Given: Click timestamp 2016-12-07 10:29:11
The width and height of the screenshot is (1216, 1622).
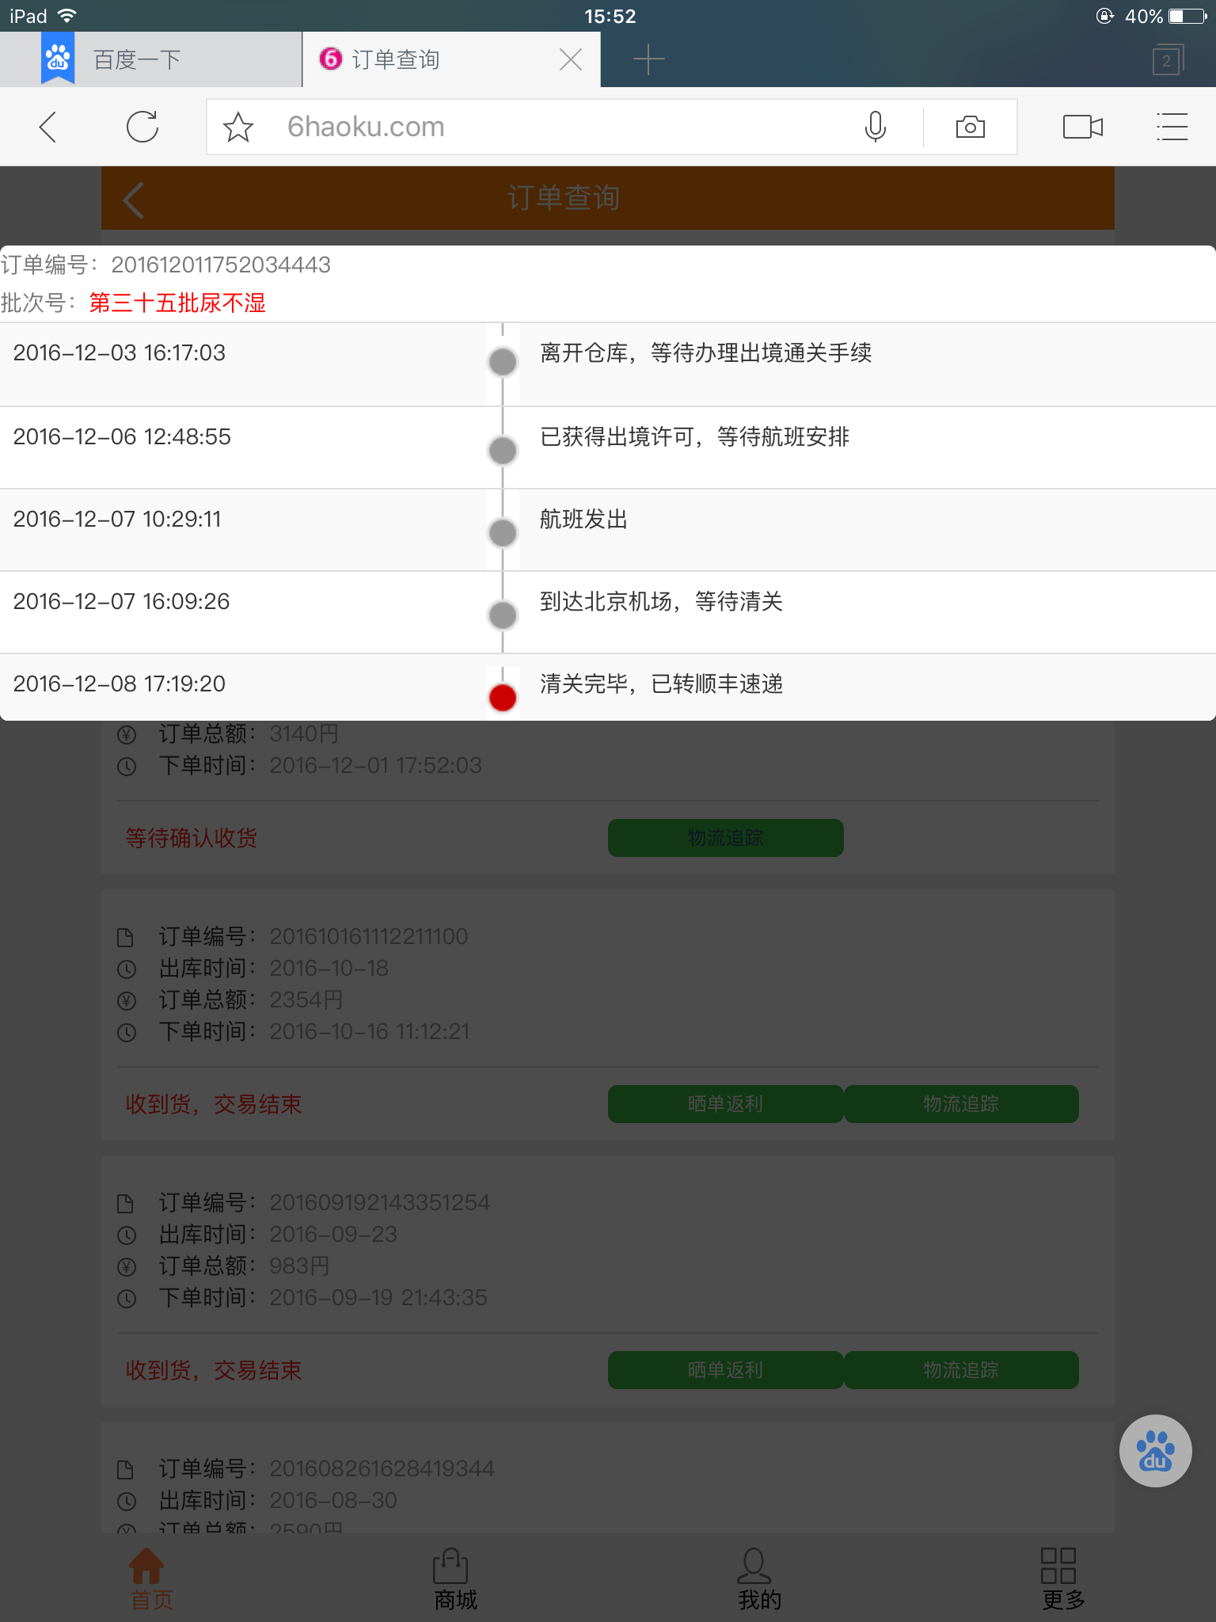Looking at the screenshot, I should pyautogui.click(x=117, y=519).
